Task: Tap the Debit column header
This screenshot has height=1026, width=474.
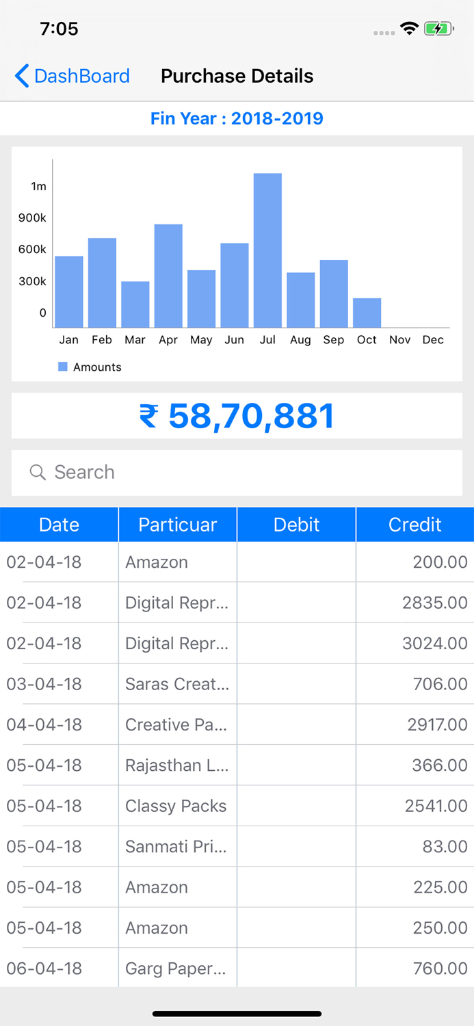Action: pos(296,525)
